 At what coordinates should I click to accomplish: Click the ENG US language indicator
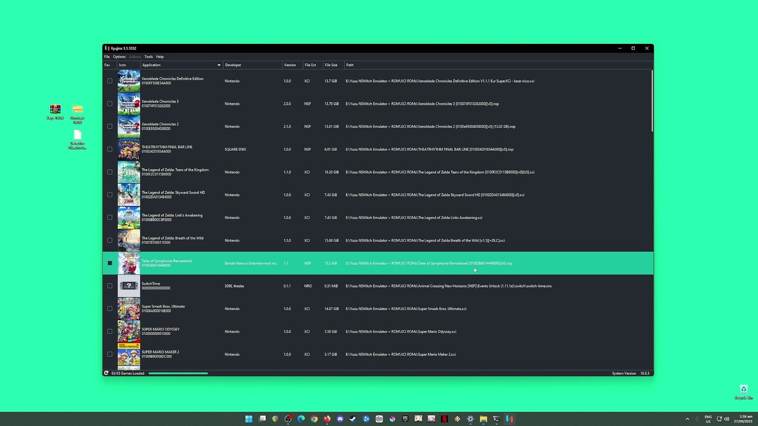click(x=708, y=419)
